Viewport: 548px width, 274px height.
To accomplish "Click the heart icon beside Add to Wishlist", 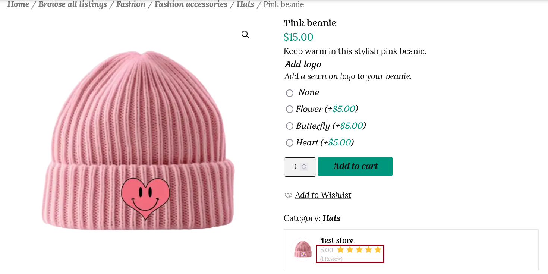I will click(288, 195).
